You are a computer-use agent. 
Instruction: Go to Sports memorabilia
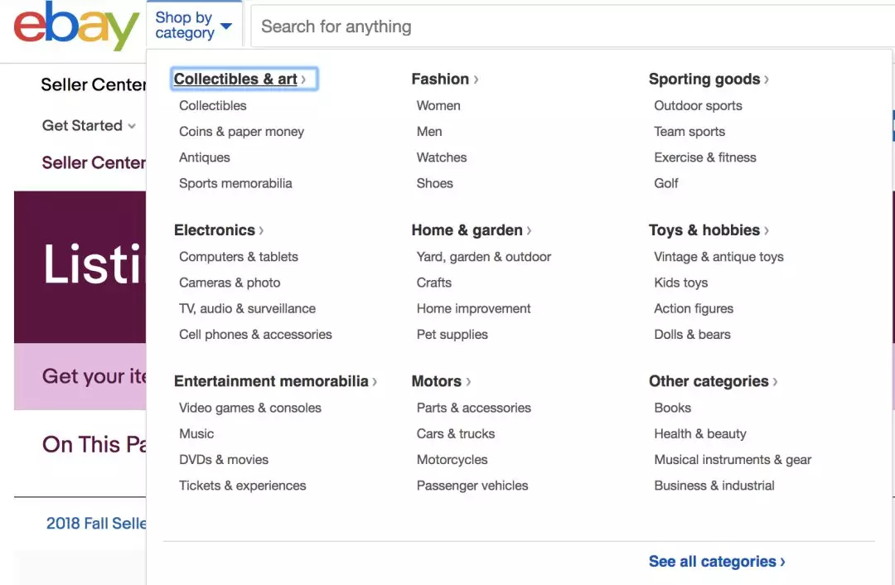click(x=235, y=184)
